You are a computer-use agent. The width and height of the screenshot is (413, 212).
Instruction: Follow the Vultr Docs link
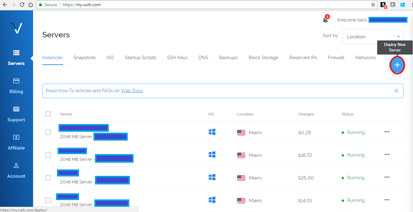click(x=132, y=91)
